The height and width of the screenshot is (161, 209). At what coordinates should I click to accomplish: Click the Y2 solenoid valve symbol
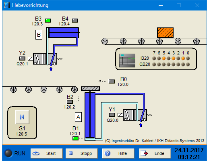(45, 59)
